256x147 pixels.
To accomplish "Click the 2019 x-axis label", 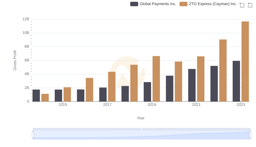I will pos(152,105).
